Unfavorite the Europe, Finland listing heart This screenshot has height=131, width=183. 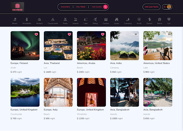point(36,34)
